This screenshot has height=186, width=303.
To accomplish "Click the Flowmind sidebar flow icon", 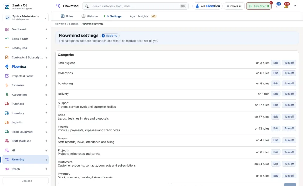I will [x=7, y=160].
